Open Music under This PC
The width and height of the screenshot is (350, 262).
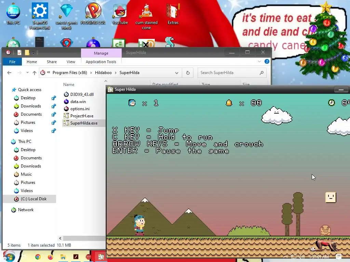click(x=26, y=174)
